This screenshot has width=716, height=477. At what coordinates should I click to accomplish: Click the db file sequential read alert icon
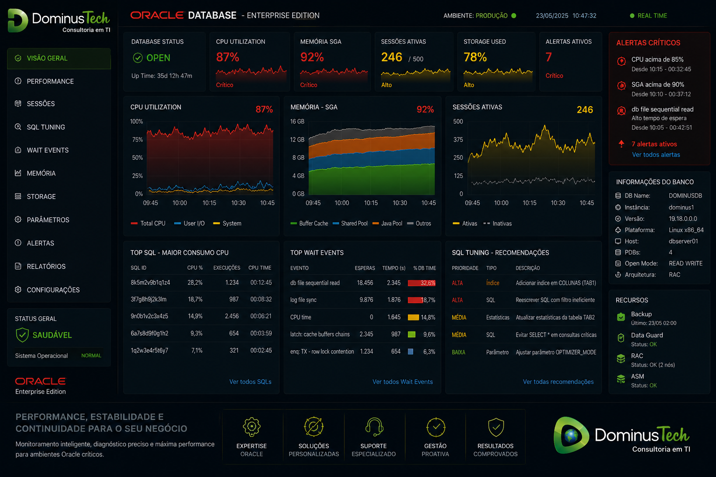tap(621, 111)
